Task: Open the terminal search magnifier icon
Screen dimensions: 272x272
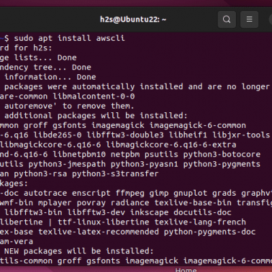Action: 226,19
